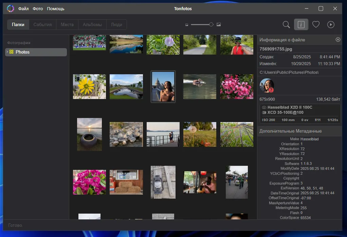Click the Tonfotos app logo icon
The image size is (347, 237).
tap(11, 8)
